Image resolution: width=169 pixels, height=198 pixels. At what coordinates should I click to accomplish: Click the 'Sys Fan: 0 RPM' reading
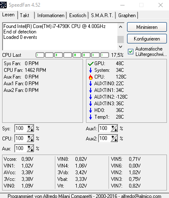21,63
